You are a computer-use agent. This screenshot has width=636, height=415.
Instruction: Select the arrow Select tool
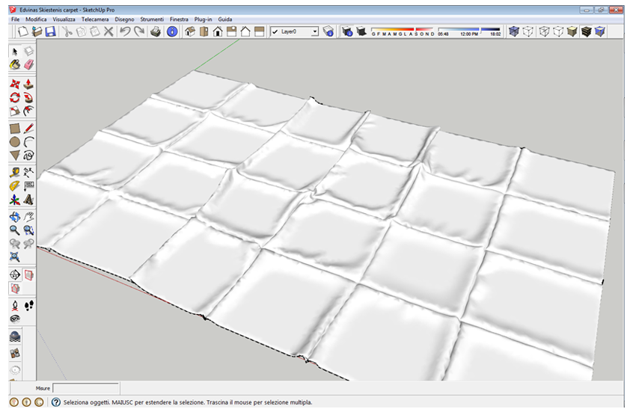[x=15, y=52]
